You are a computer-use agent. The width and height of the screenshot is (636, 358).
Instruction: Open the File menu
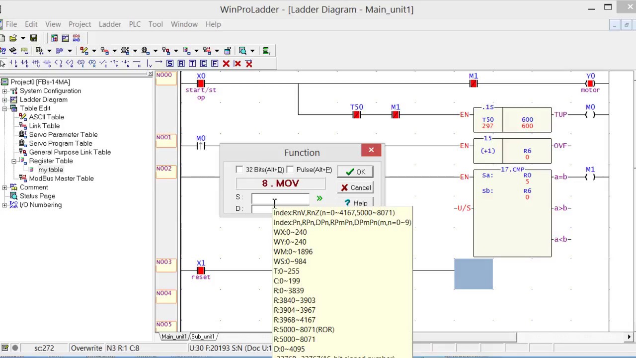click(11, 24)
